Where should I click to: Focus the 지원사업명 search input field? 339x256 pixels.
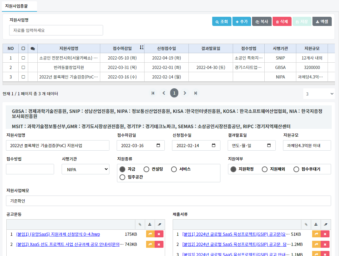(x=56, y=30)
